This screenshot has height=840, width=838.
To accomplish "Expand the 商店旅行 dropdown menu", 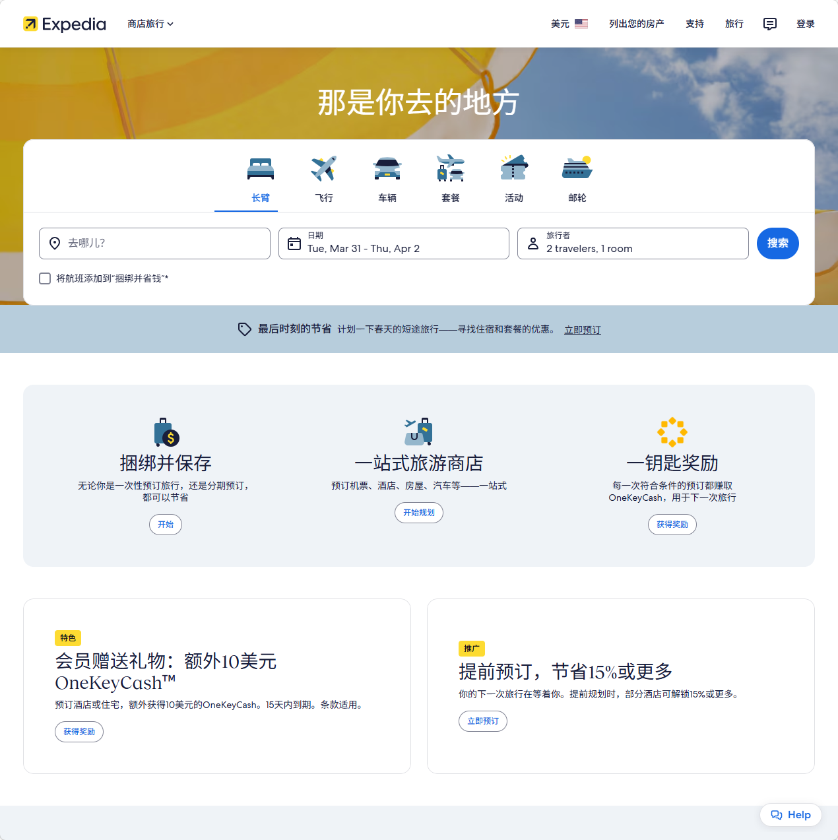I will [x=150, y=24].
